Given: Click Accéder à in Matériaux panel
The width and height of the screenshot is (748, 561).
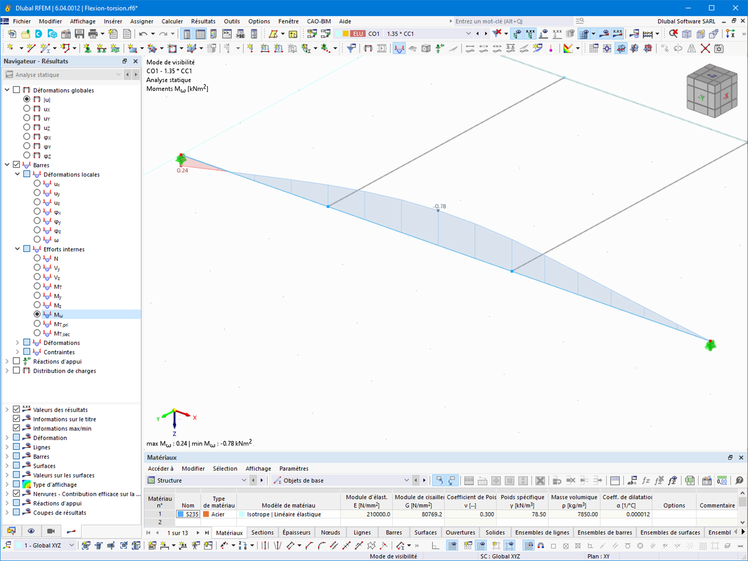Looking at the screenshot, I should pos(160,468).
